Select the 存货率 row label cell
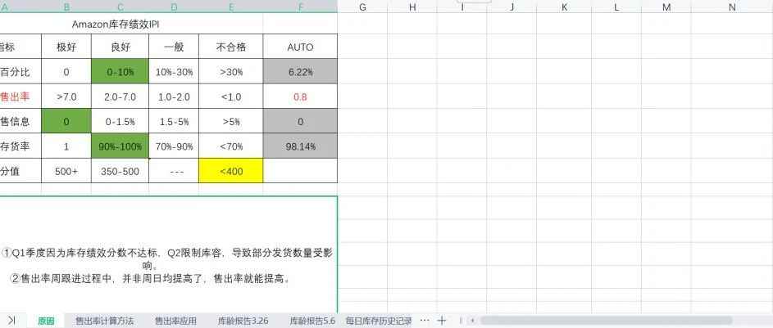Image resolution: width=773 pixels, height=328 pixels. coord(20,146)
